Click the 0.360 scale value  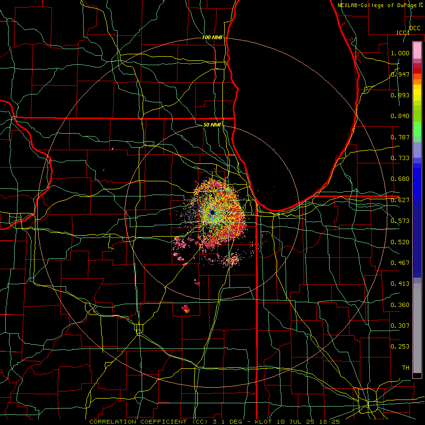(400, 305)
